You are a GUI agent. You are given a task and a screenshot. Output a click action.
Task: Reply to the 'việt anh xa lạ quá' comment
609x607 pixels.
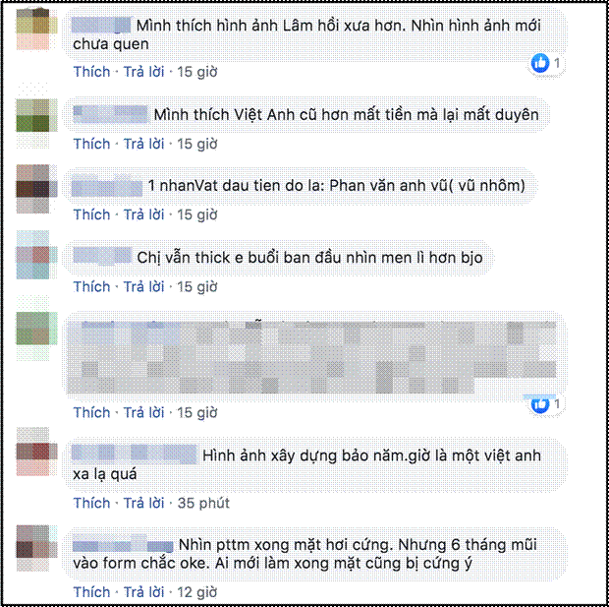pyautogui.click(x=143, y=503)
